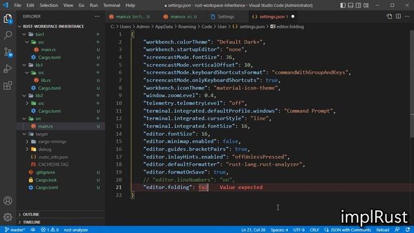
Task: Click the editor vertical scrollbar
Action: point(411,83)
